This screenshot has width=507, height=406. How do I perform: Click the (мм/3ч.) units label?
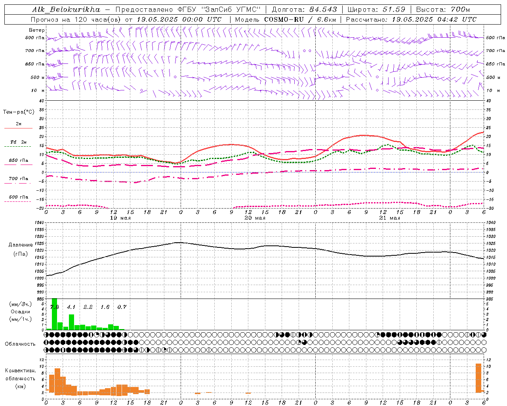tap(21, 304)
